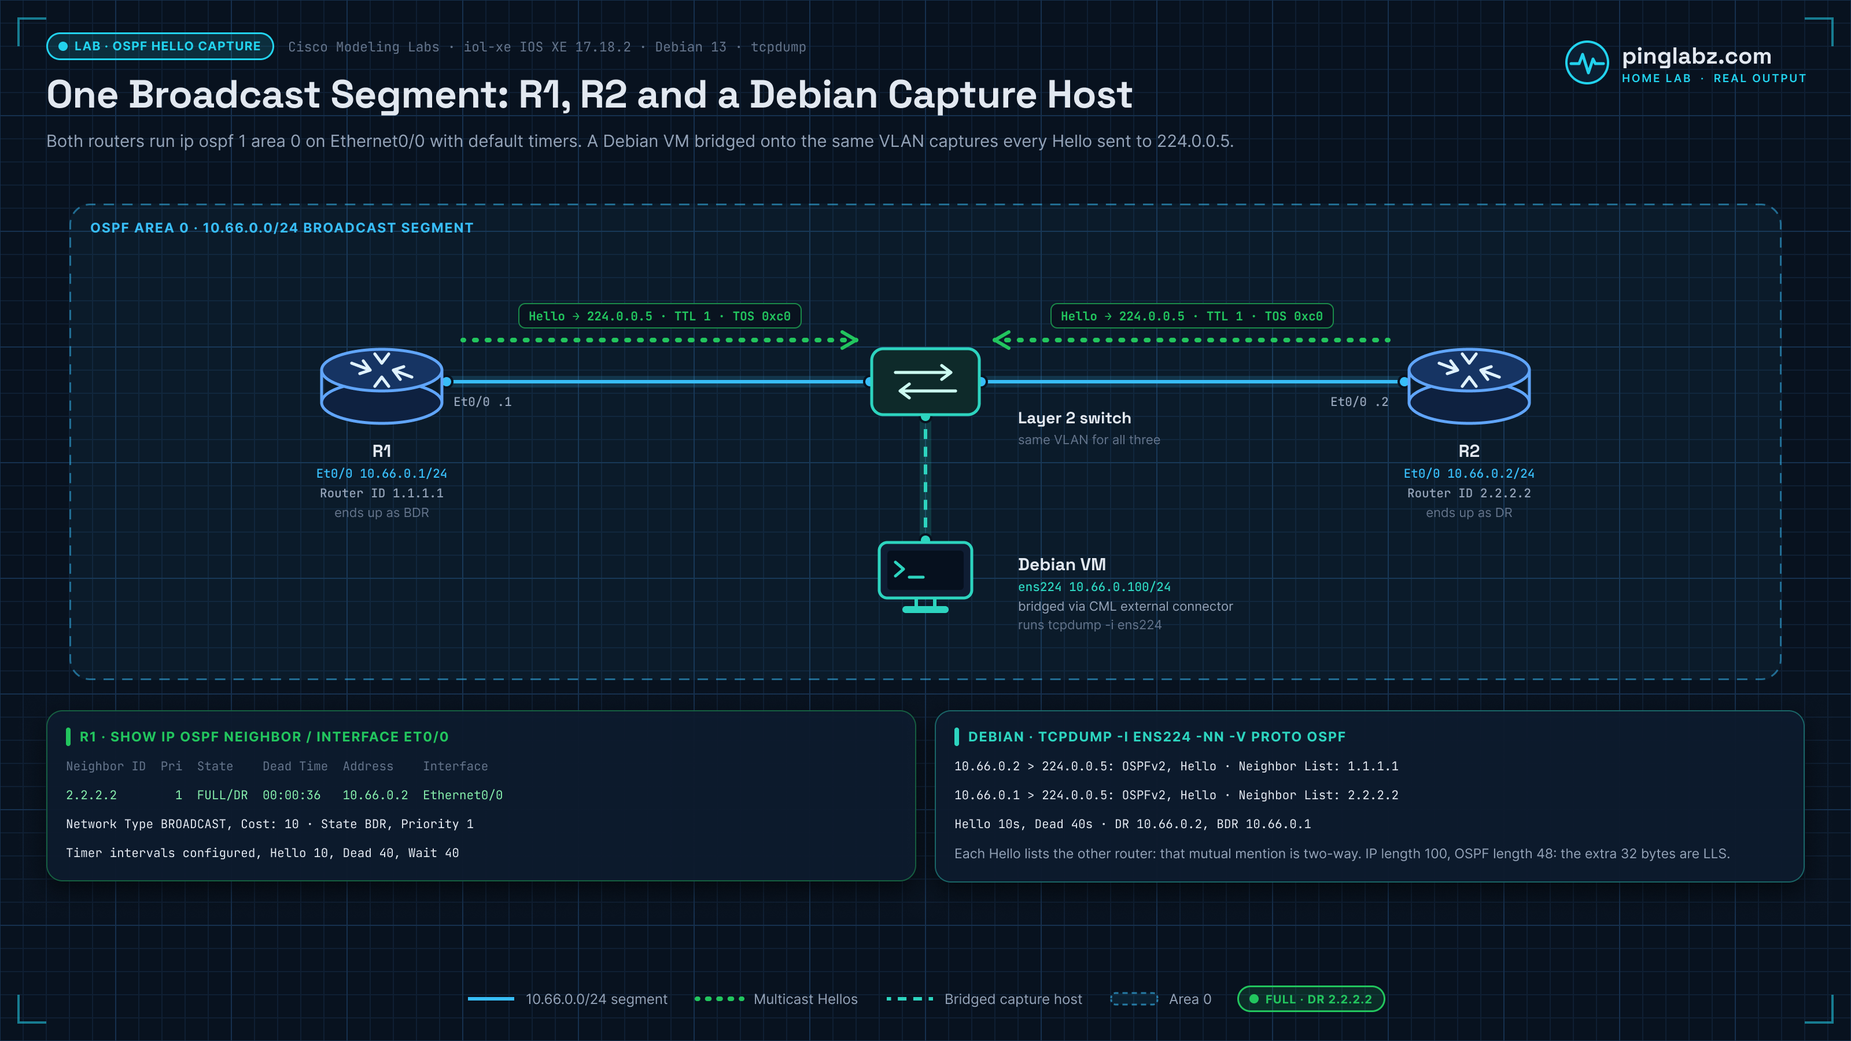
Task: Click the blue 10.66.0.0/24 segment legend line
Action: coord(491,999)
